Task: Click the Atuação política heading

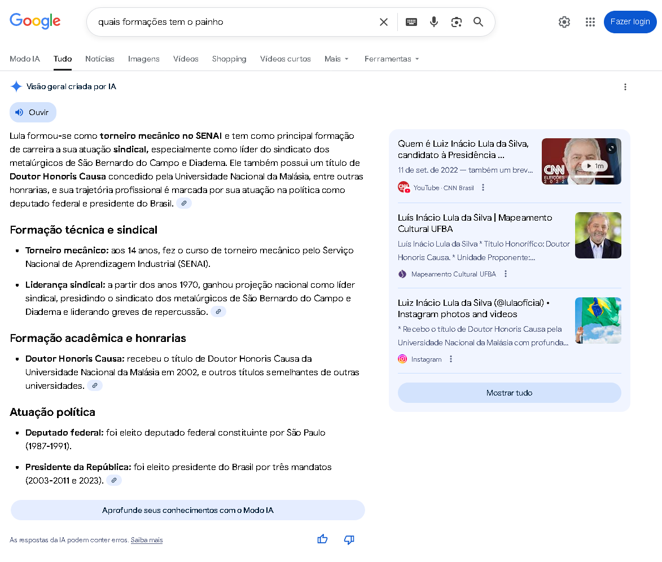Action: click(52, 412)
